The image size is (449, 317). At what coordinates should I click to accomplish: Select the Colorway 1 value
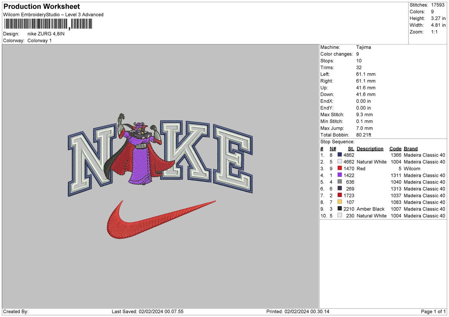40,40
